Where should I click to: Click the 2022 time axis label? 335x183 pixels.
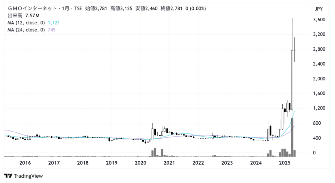(x=198, y=163)
